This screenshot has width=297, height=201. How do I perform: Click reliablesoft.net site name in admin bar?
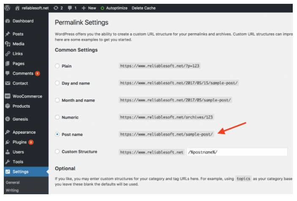(x=35, y=8)
